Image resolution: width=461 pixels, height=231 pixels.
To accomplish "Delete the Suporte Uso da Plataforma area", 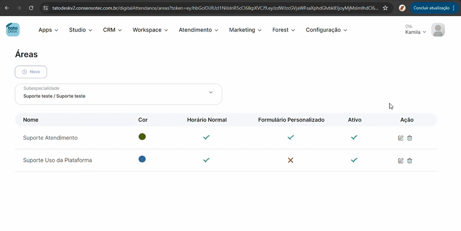I will point(409,161).
